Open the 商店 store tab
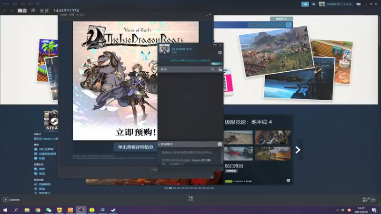Image resolution: width=381 pixels, height=214 pixels. click(22, 10)
